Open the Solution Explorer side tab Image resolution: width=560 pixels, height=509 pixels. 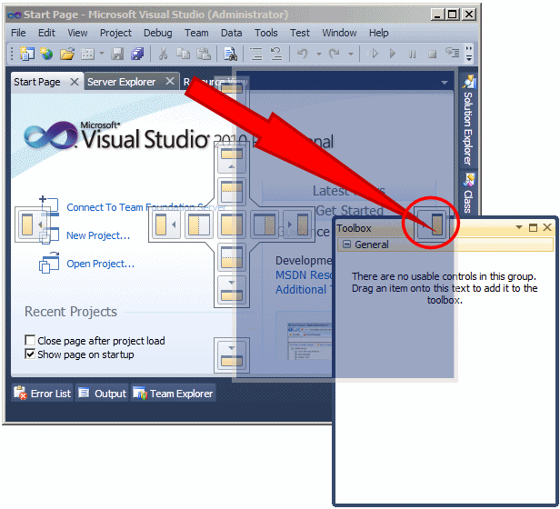tap(468, 120)
